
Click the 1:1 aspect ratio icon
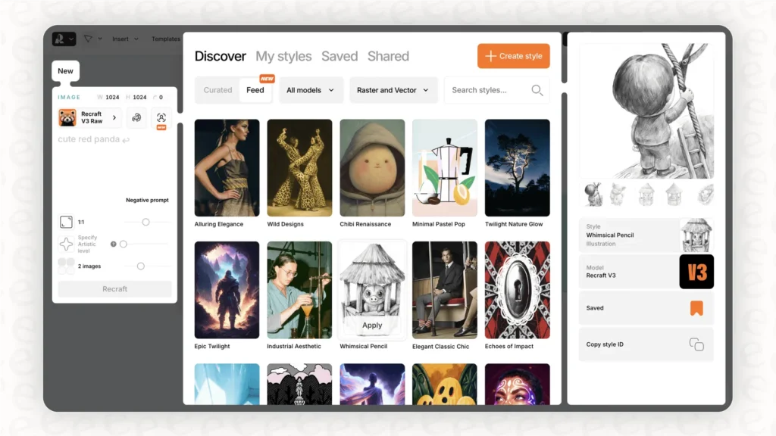click(x=66, y=222)
